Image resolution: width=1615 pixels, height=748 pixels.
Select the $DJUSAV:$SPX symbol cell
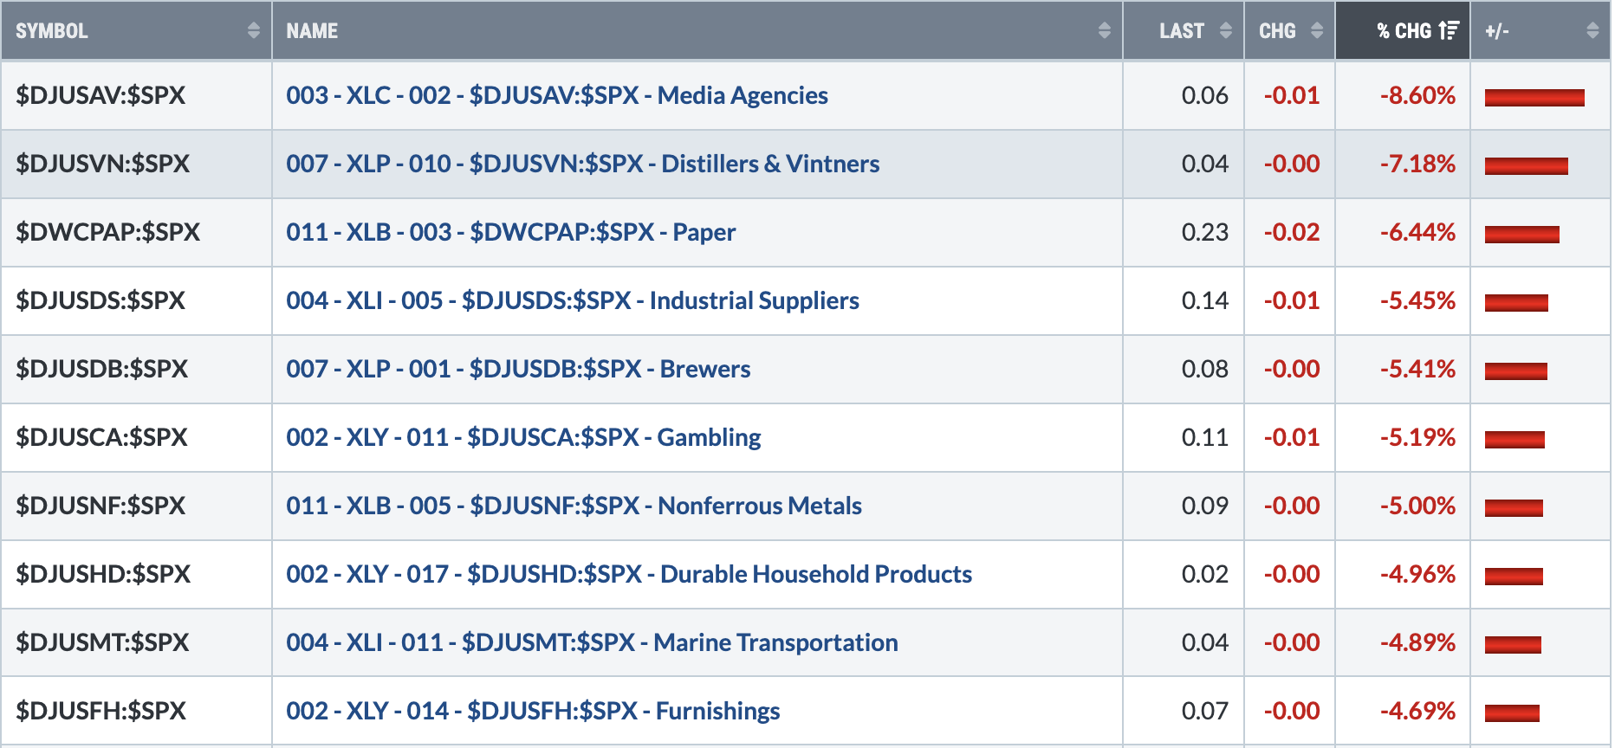pos(137,95)
